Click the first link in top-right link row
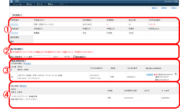Screen dimensions: 180x109 click(155, 8)
